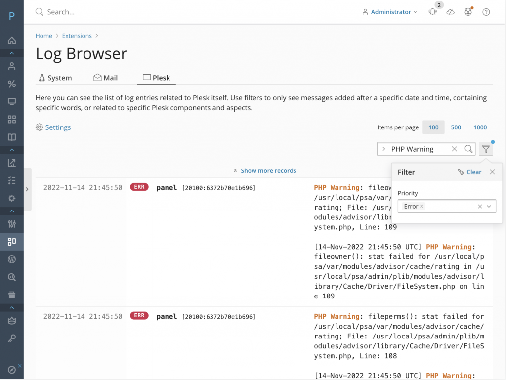Set items per page to 1000
This screenshot has height=380, width=506.
coord(480,127)
